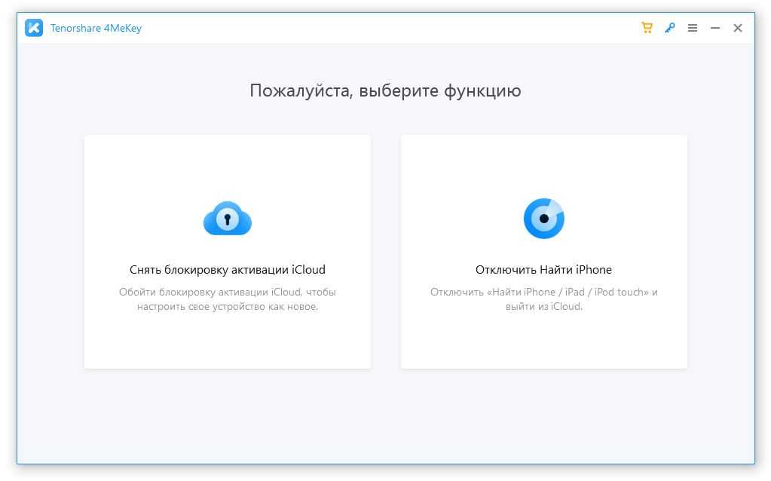Close the 4MeKey window
The image size is (771, 481).
[x=738, y=28]
